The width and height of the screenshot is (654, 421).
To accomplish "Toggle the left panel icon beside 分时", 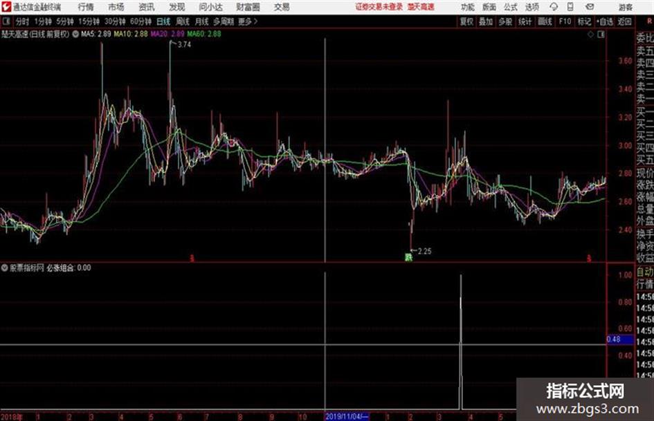I will point(6,21).
